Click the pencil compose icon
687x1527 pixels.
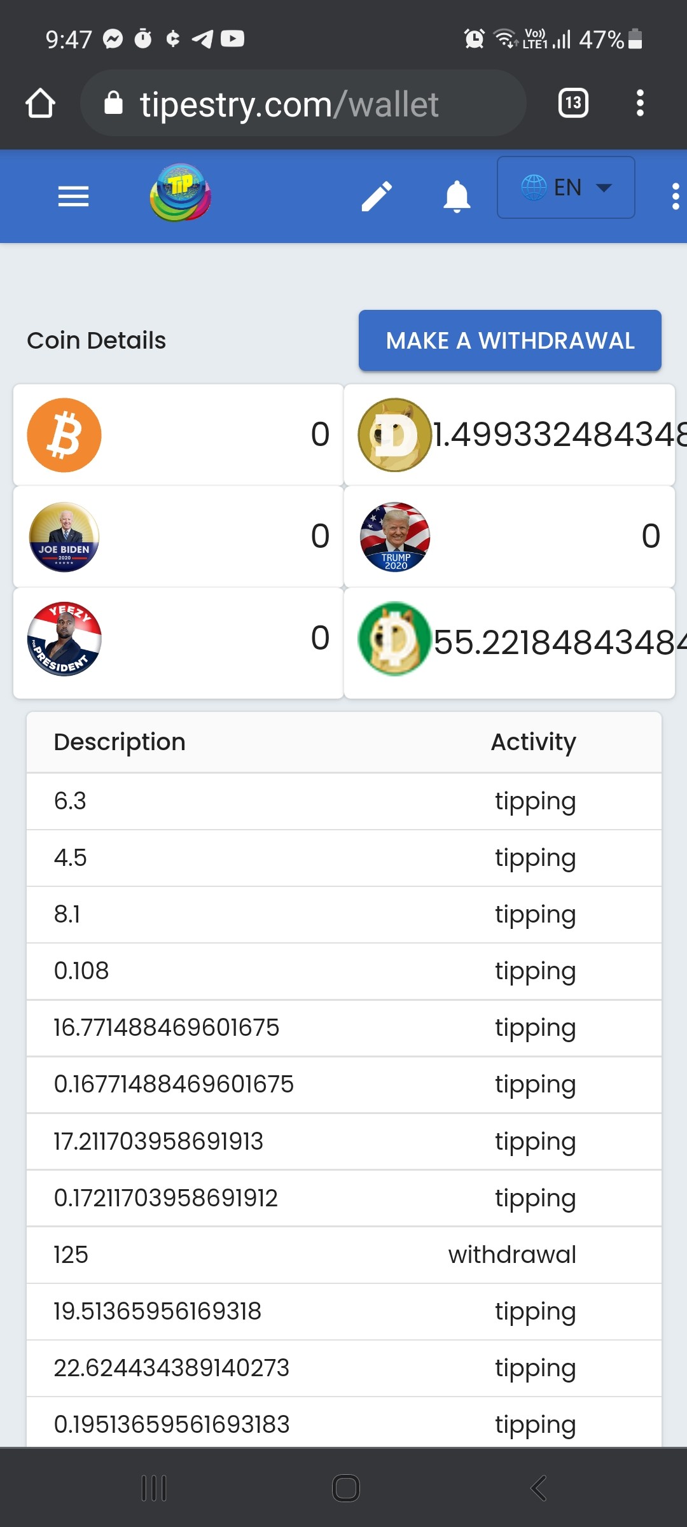(377, 196)
